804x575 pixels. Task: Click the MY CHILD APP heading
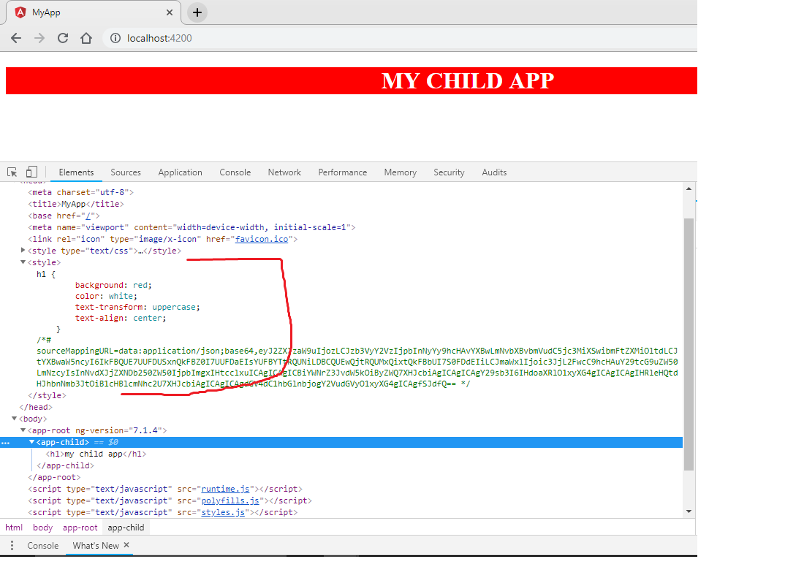point(468,80)
